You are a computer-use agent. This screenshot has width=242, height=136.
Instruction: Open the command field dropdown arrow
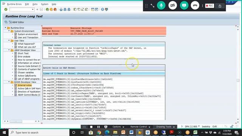(33, 9)
